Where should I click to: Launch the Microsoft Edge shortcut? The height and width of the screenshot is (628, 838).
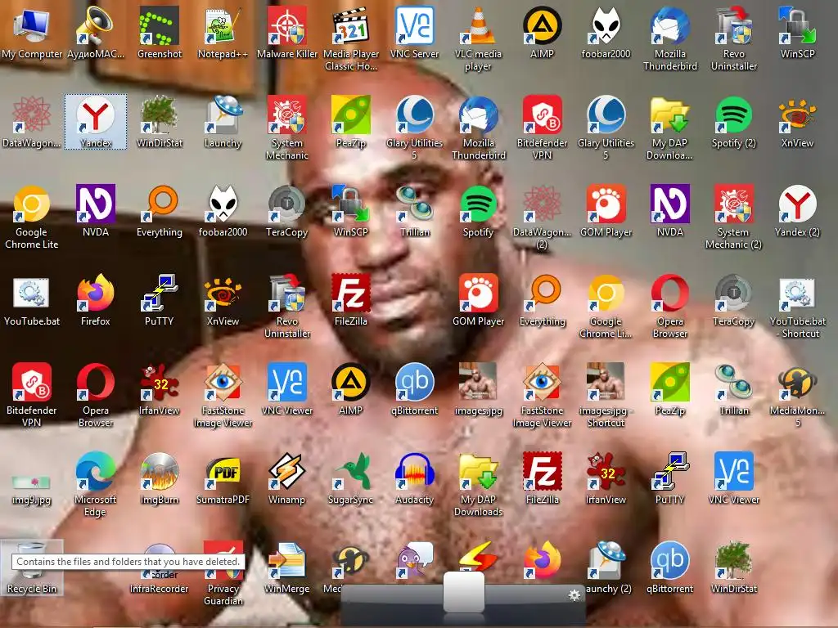click(95, 485)
